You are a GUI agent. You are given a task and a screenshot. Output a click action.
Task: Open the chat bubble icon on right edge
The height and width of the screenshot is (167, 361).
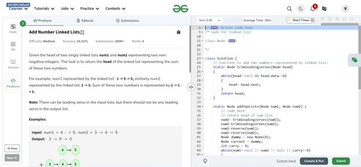point(355,60)
